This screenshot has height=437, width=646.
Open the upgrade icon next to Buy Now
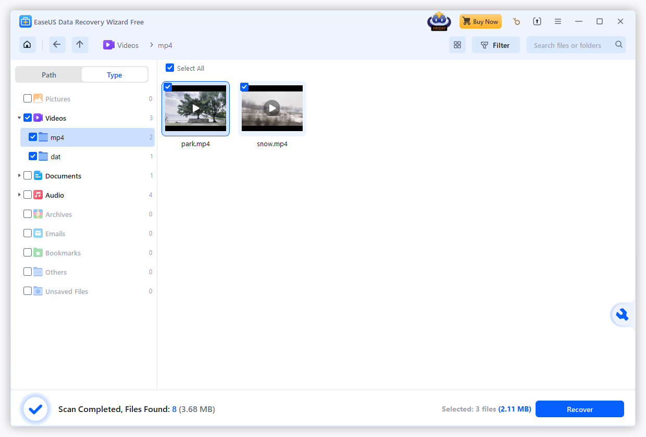[537, 21]
